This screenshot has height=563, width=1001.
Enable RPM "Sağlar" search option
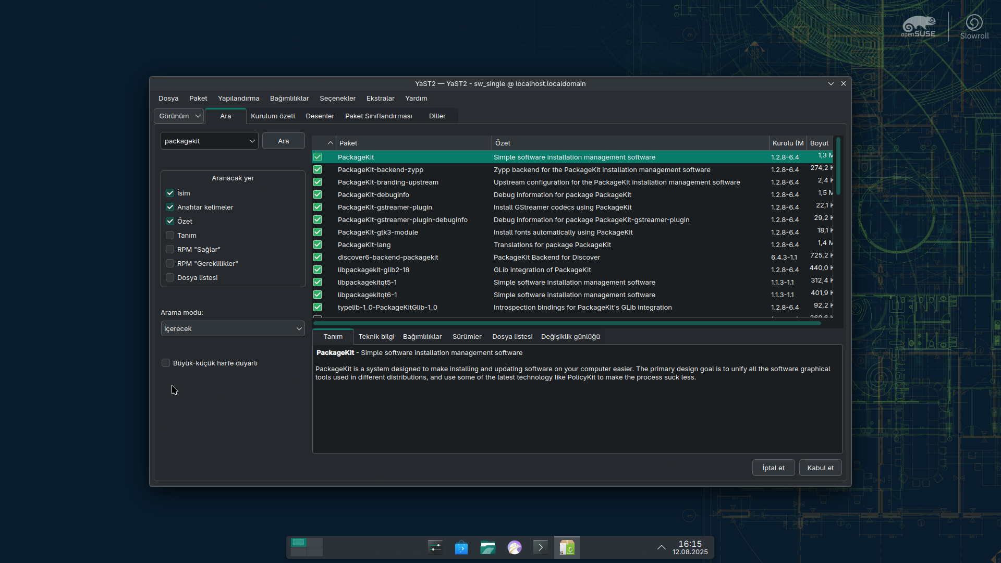tap(170, 249)
